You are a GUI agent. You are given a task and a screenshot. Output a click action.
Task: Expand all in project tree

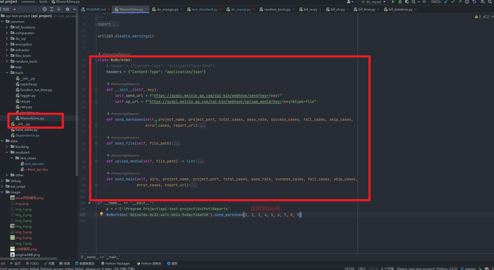coord(52,9)
